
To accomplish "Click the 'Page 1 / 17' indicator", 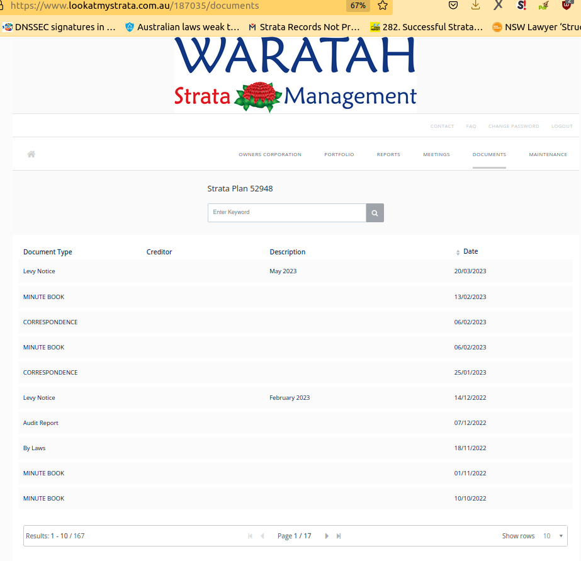I will pyautogui.click(x=295, y=536).
